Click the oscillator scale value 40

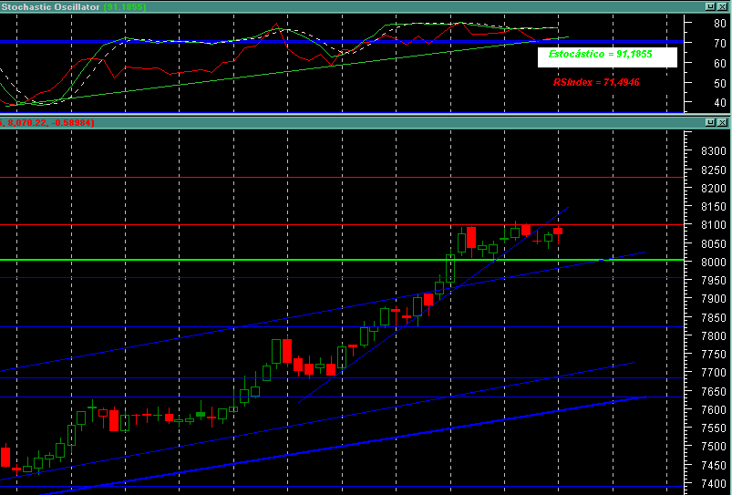coord(719,103)
